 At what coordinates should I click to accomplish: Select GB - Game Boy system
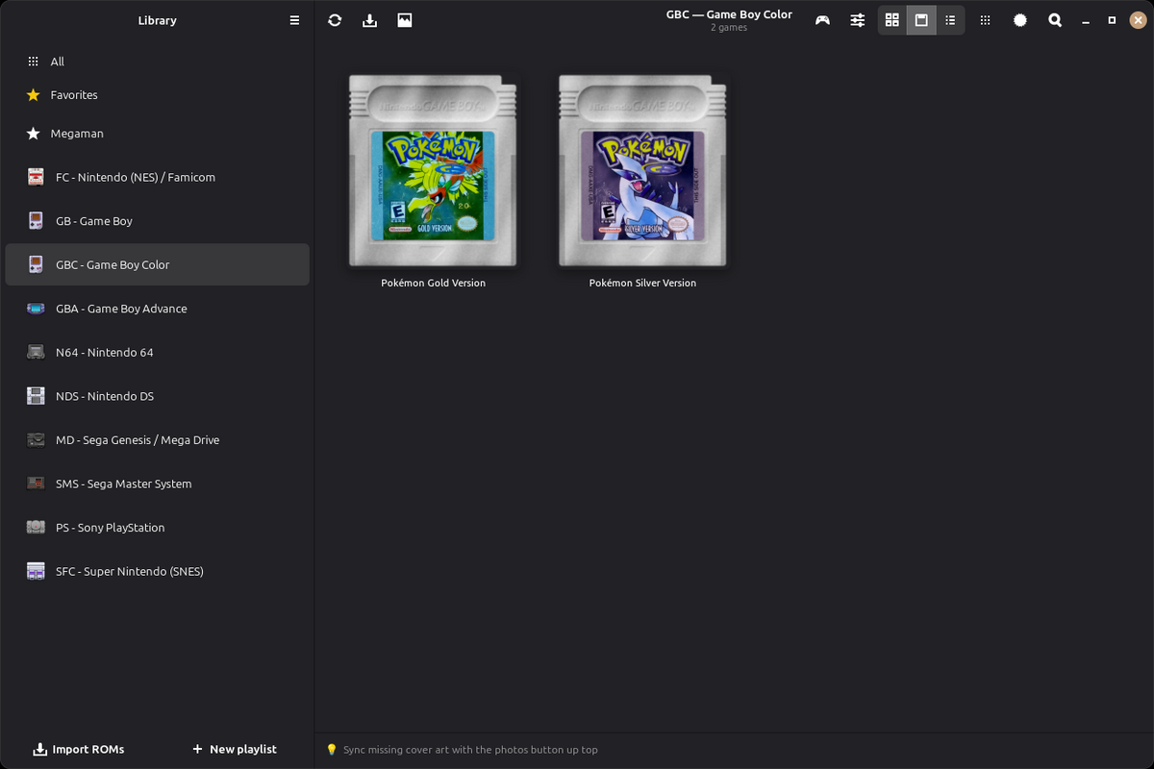click(157, 221)
